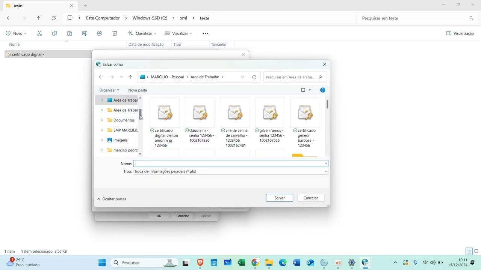Viewport: 481px width, 270px height.
Task: Open the Classificar sort menu
Action: click(x=142, y=33)
